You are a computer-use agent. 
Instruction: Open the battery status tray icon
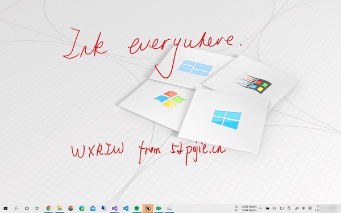tap(289, 208)
